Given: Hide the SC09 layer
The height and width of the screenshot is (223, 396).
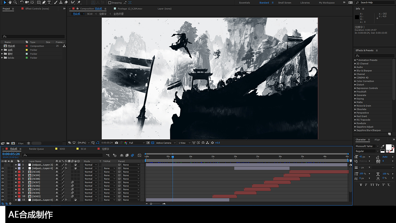Looking at the screenshot, I should pos(3,175).
